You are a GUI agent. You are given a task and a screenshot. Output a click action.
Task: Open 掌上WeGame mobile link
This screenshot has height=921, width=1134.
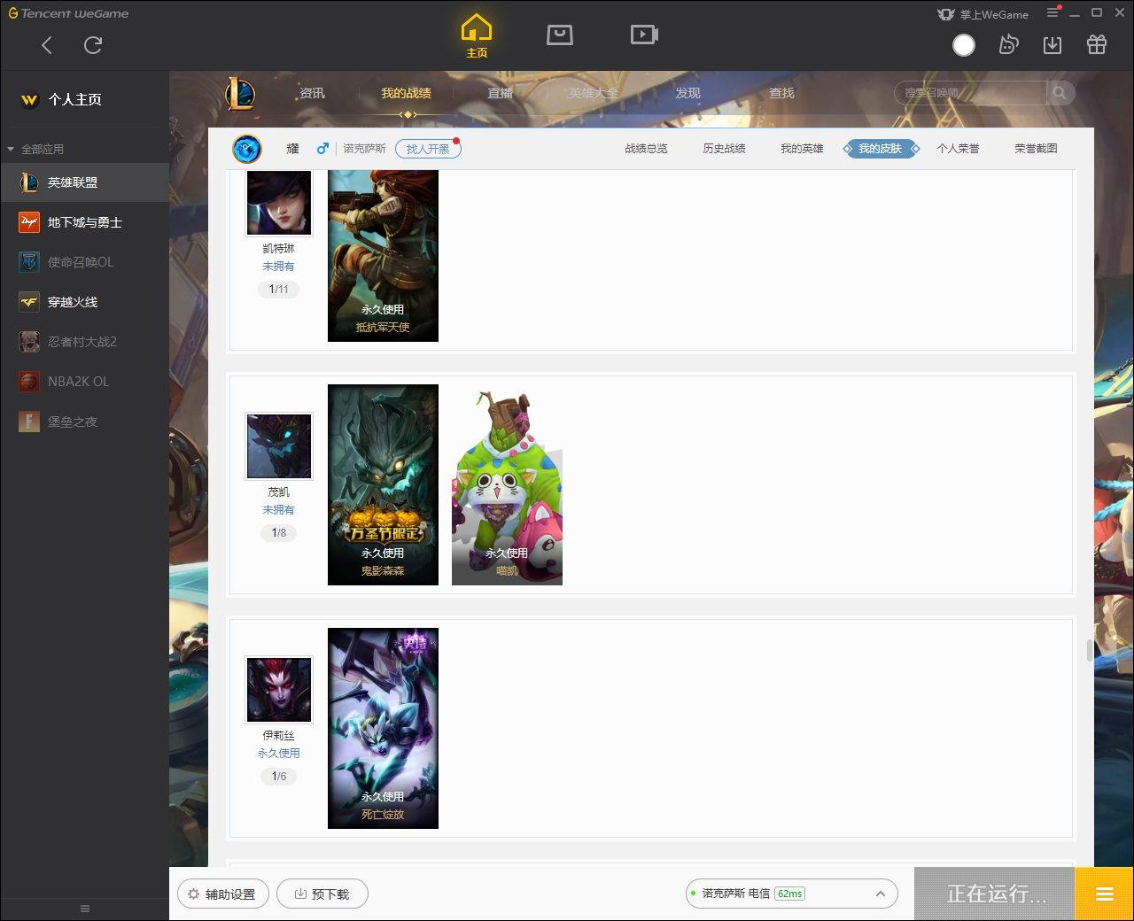tap(983, 14)
